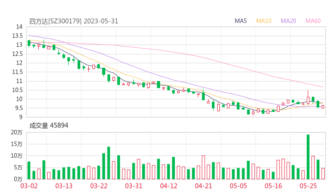Click the 03-31 date axis label
Screen dimensions: 330x196
[x=134, y=186]
